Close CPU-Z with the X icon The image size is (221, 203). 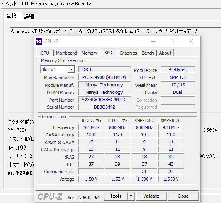point(191,41)
